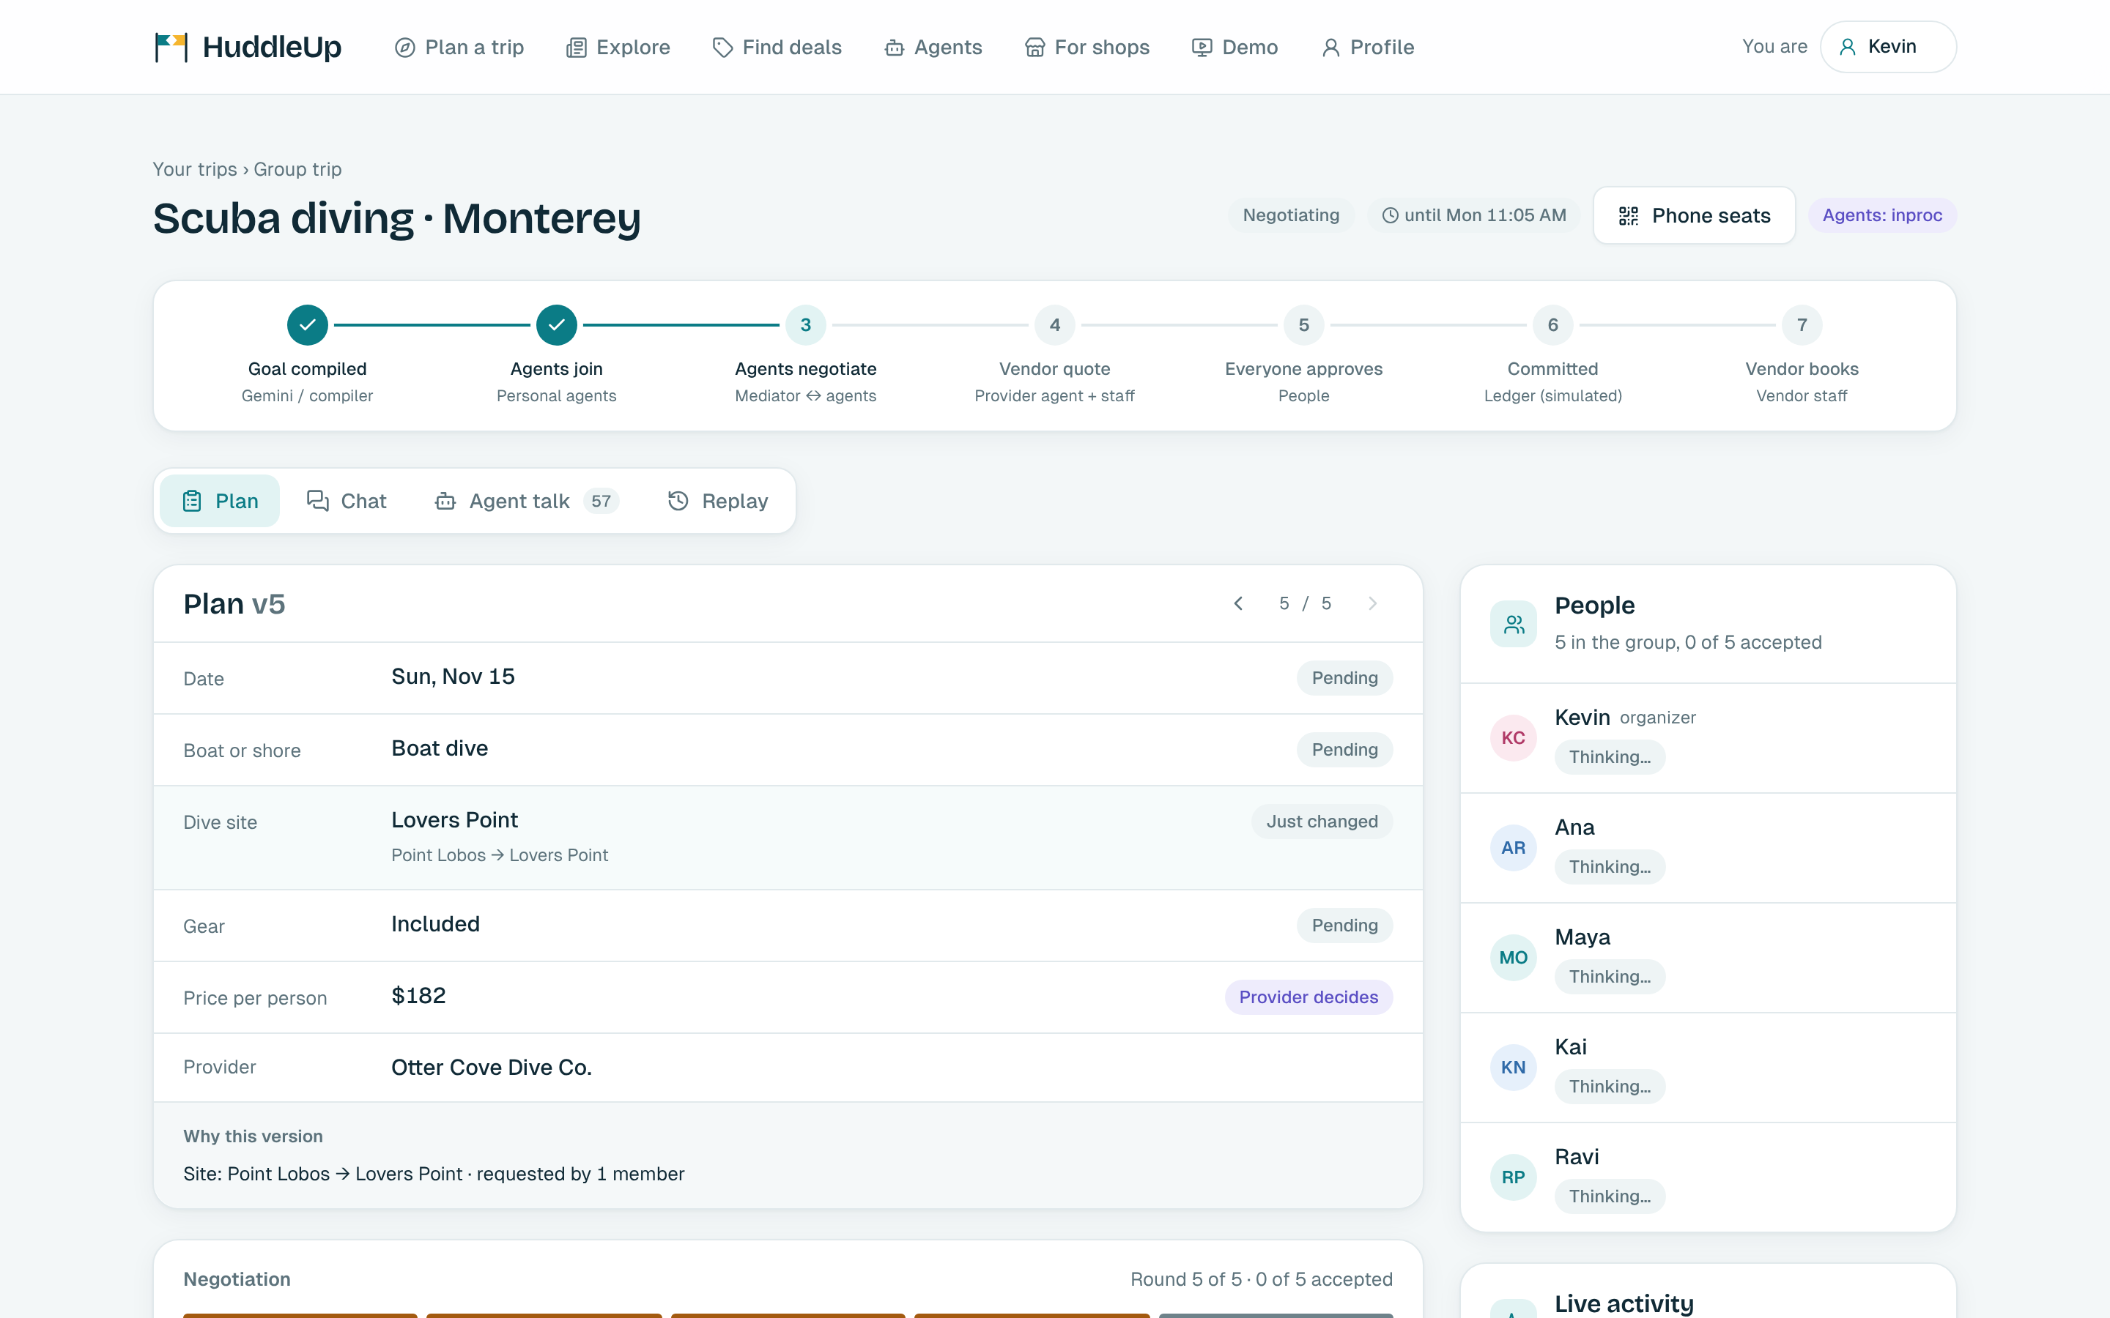Click the Lovers Point dive site value
Viewport: 2110px width, 1318px height.
pyautogui.click(x=454, y=820)
